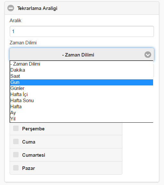Check the Perşembe checkbox

[x=16, y=128]
